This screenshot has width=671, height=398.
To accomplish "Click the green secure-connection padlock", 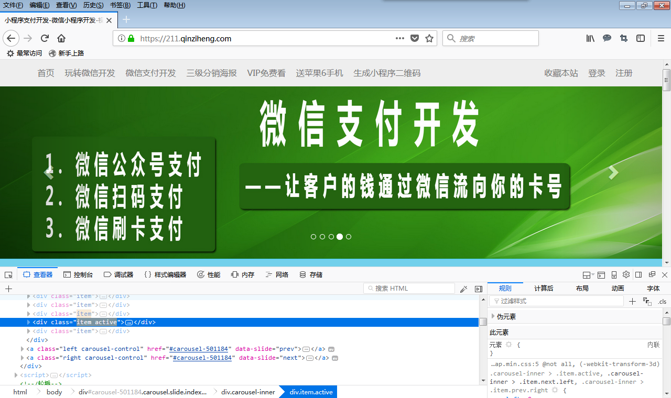I will coord(131,38).
